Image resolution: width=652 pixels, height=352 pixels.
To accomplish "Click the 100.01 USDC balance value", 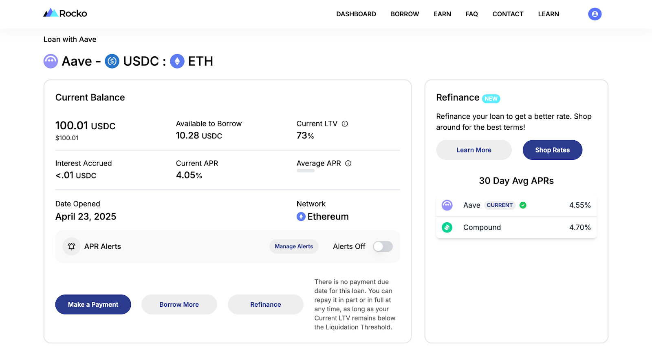I will pyautogui.click(x=86, y=126).
